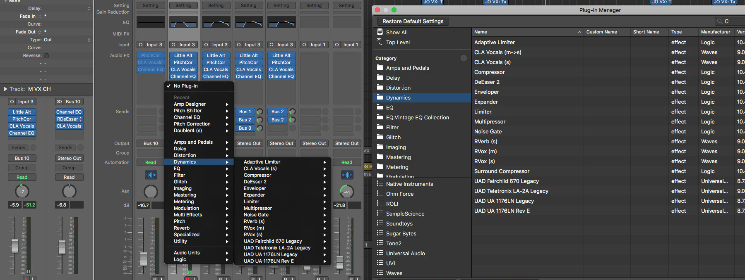The width and height of the screenshot is (745, 280).
Task: Click the green send knob next to Bus 1
Action: (260, 112)
